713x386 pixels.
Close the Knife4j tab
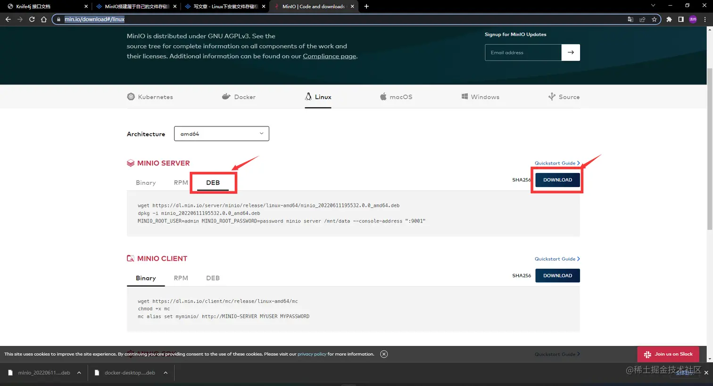86,7
